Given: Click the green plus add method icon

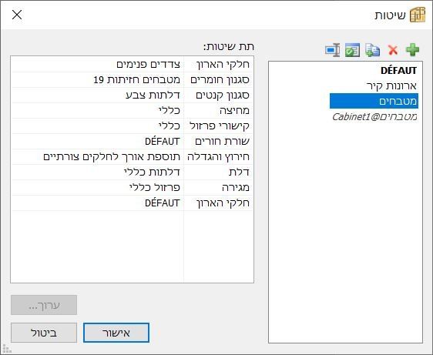Looking at the screenshot, I should tap(412, 50).
